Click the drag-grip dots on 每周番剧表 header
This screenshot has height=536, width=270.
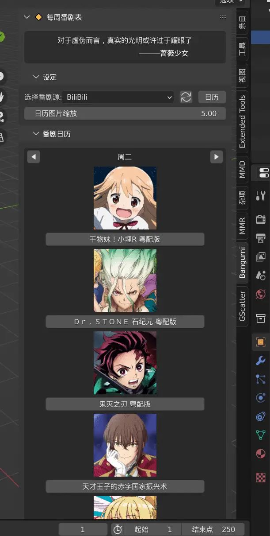[x=223, y=17]
